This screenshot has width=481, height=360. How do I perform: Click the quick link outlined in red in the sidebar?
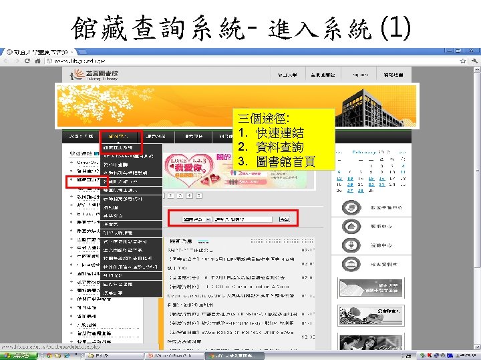click(x=87, y=180)
